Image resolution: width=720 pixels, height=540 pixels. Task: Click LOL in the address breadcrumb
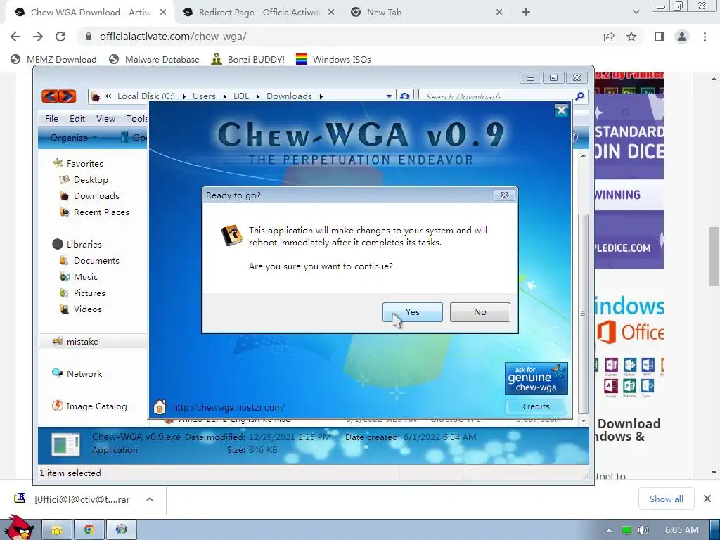pyautogui.click(x=241, y=96)
